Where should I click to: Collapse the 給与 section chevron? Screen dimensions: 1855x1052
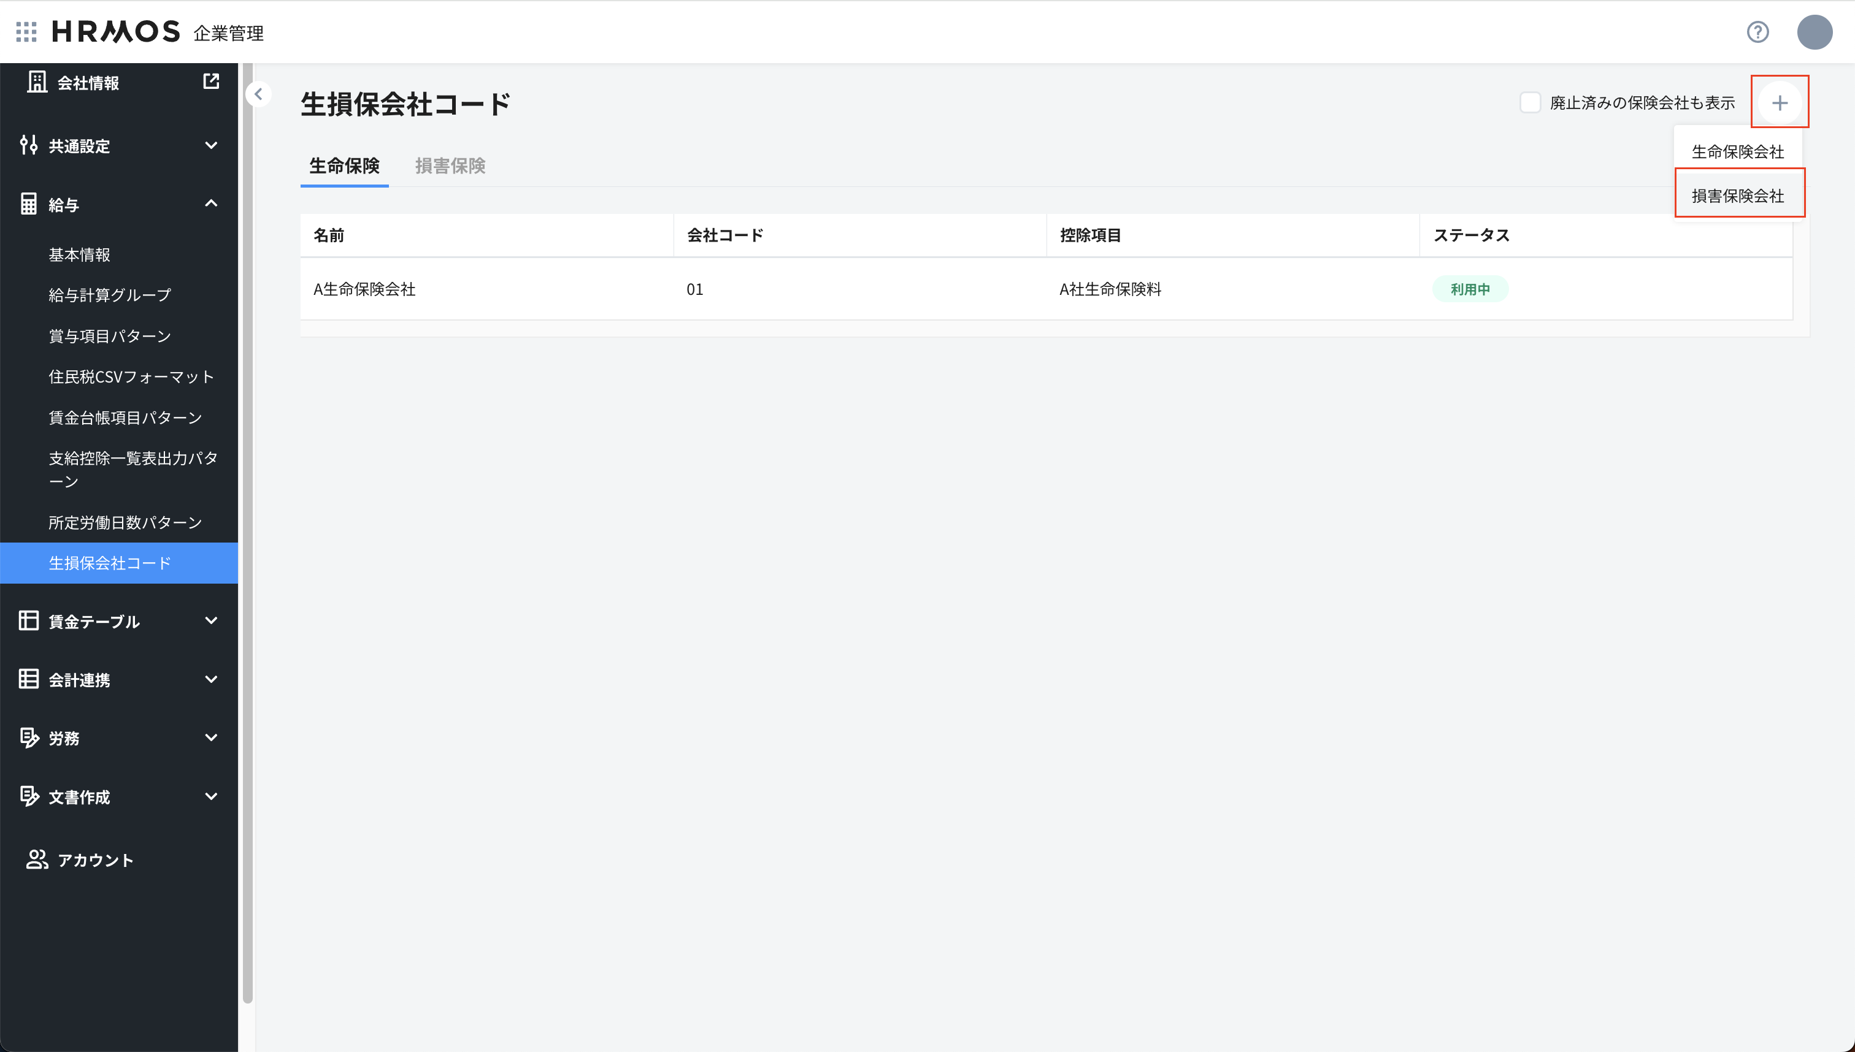click(x=211, y=204)
